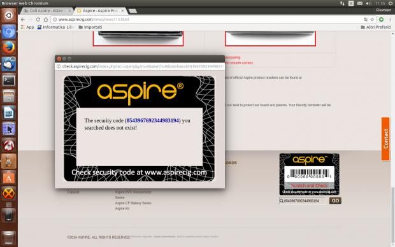Click the security code search field
The height and width of the screenshot is (247, 395).
tap(302, 201)
